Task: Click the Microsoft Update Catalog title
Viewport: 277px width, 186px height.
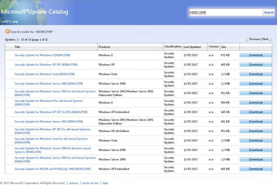Action: pyautogui.click(x=35, y=12)
